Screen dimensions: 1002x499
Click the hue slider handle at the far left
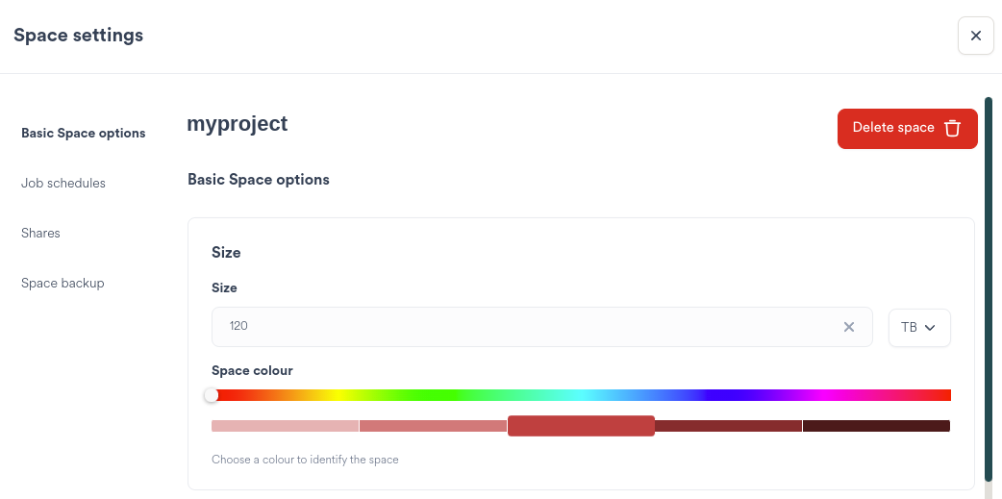[212, 395]
